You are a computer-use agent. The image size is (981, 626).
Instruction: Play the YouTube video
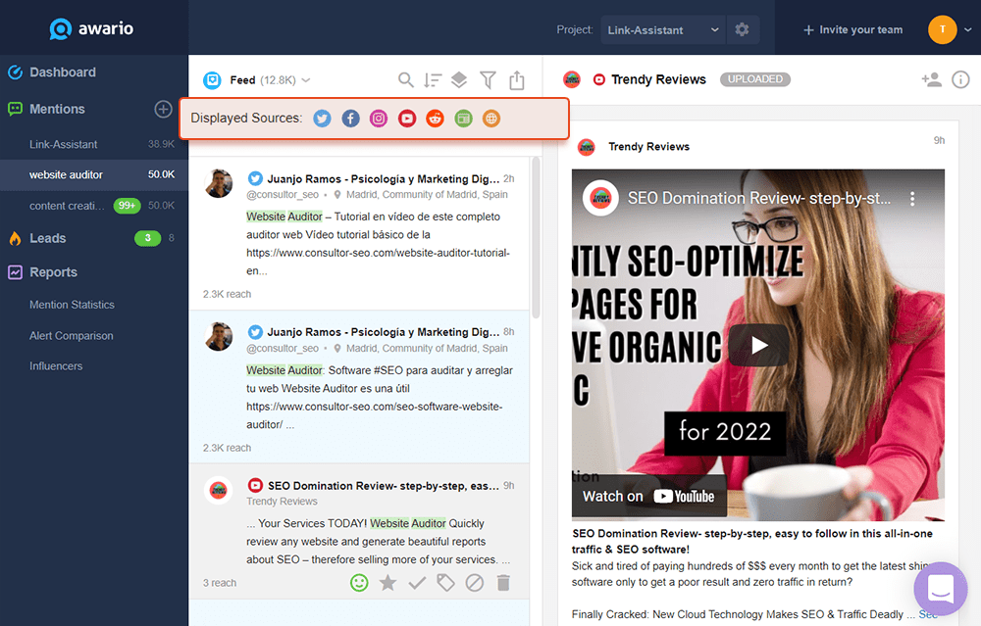759,345
